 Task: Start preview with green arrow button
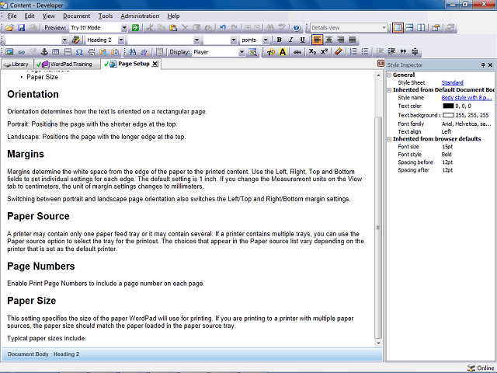135,28
